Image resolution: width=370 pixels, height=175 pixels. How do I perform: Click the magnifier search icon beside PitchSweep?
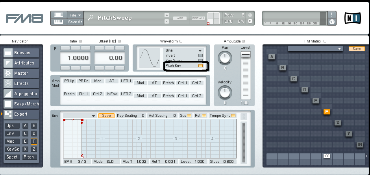91,18
